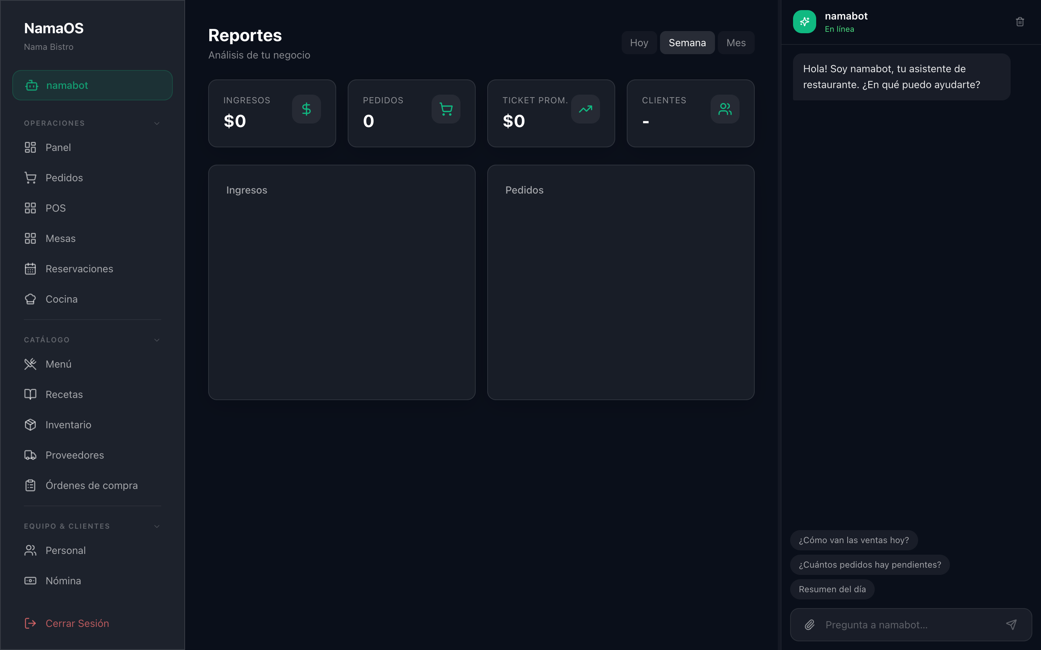Open the POS label in sidebar
1041x650 pixels.
pos(56,208)
